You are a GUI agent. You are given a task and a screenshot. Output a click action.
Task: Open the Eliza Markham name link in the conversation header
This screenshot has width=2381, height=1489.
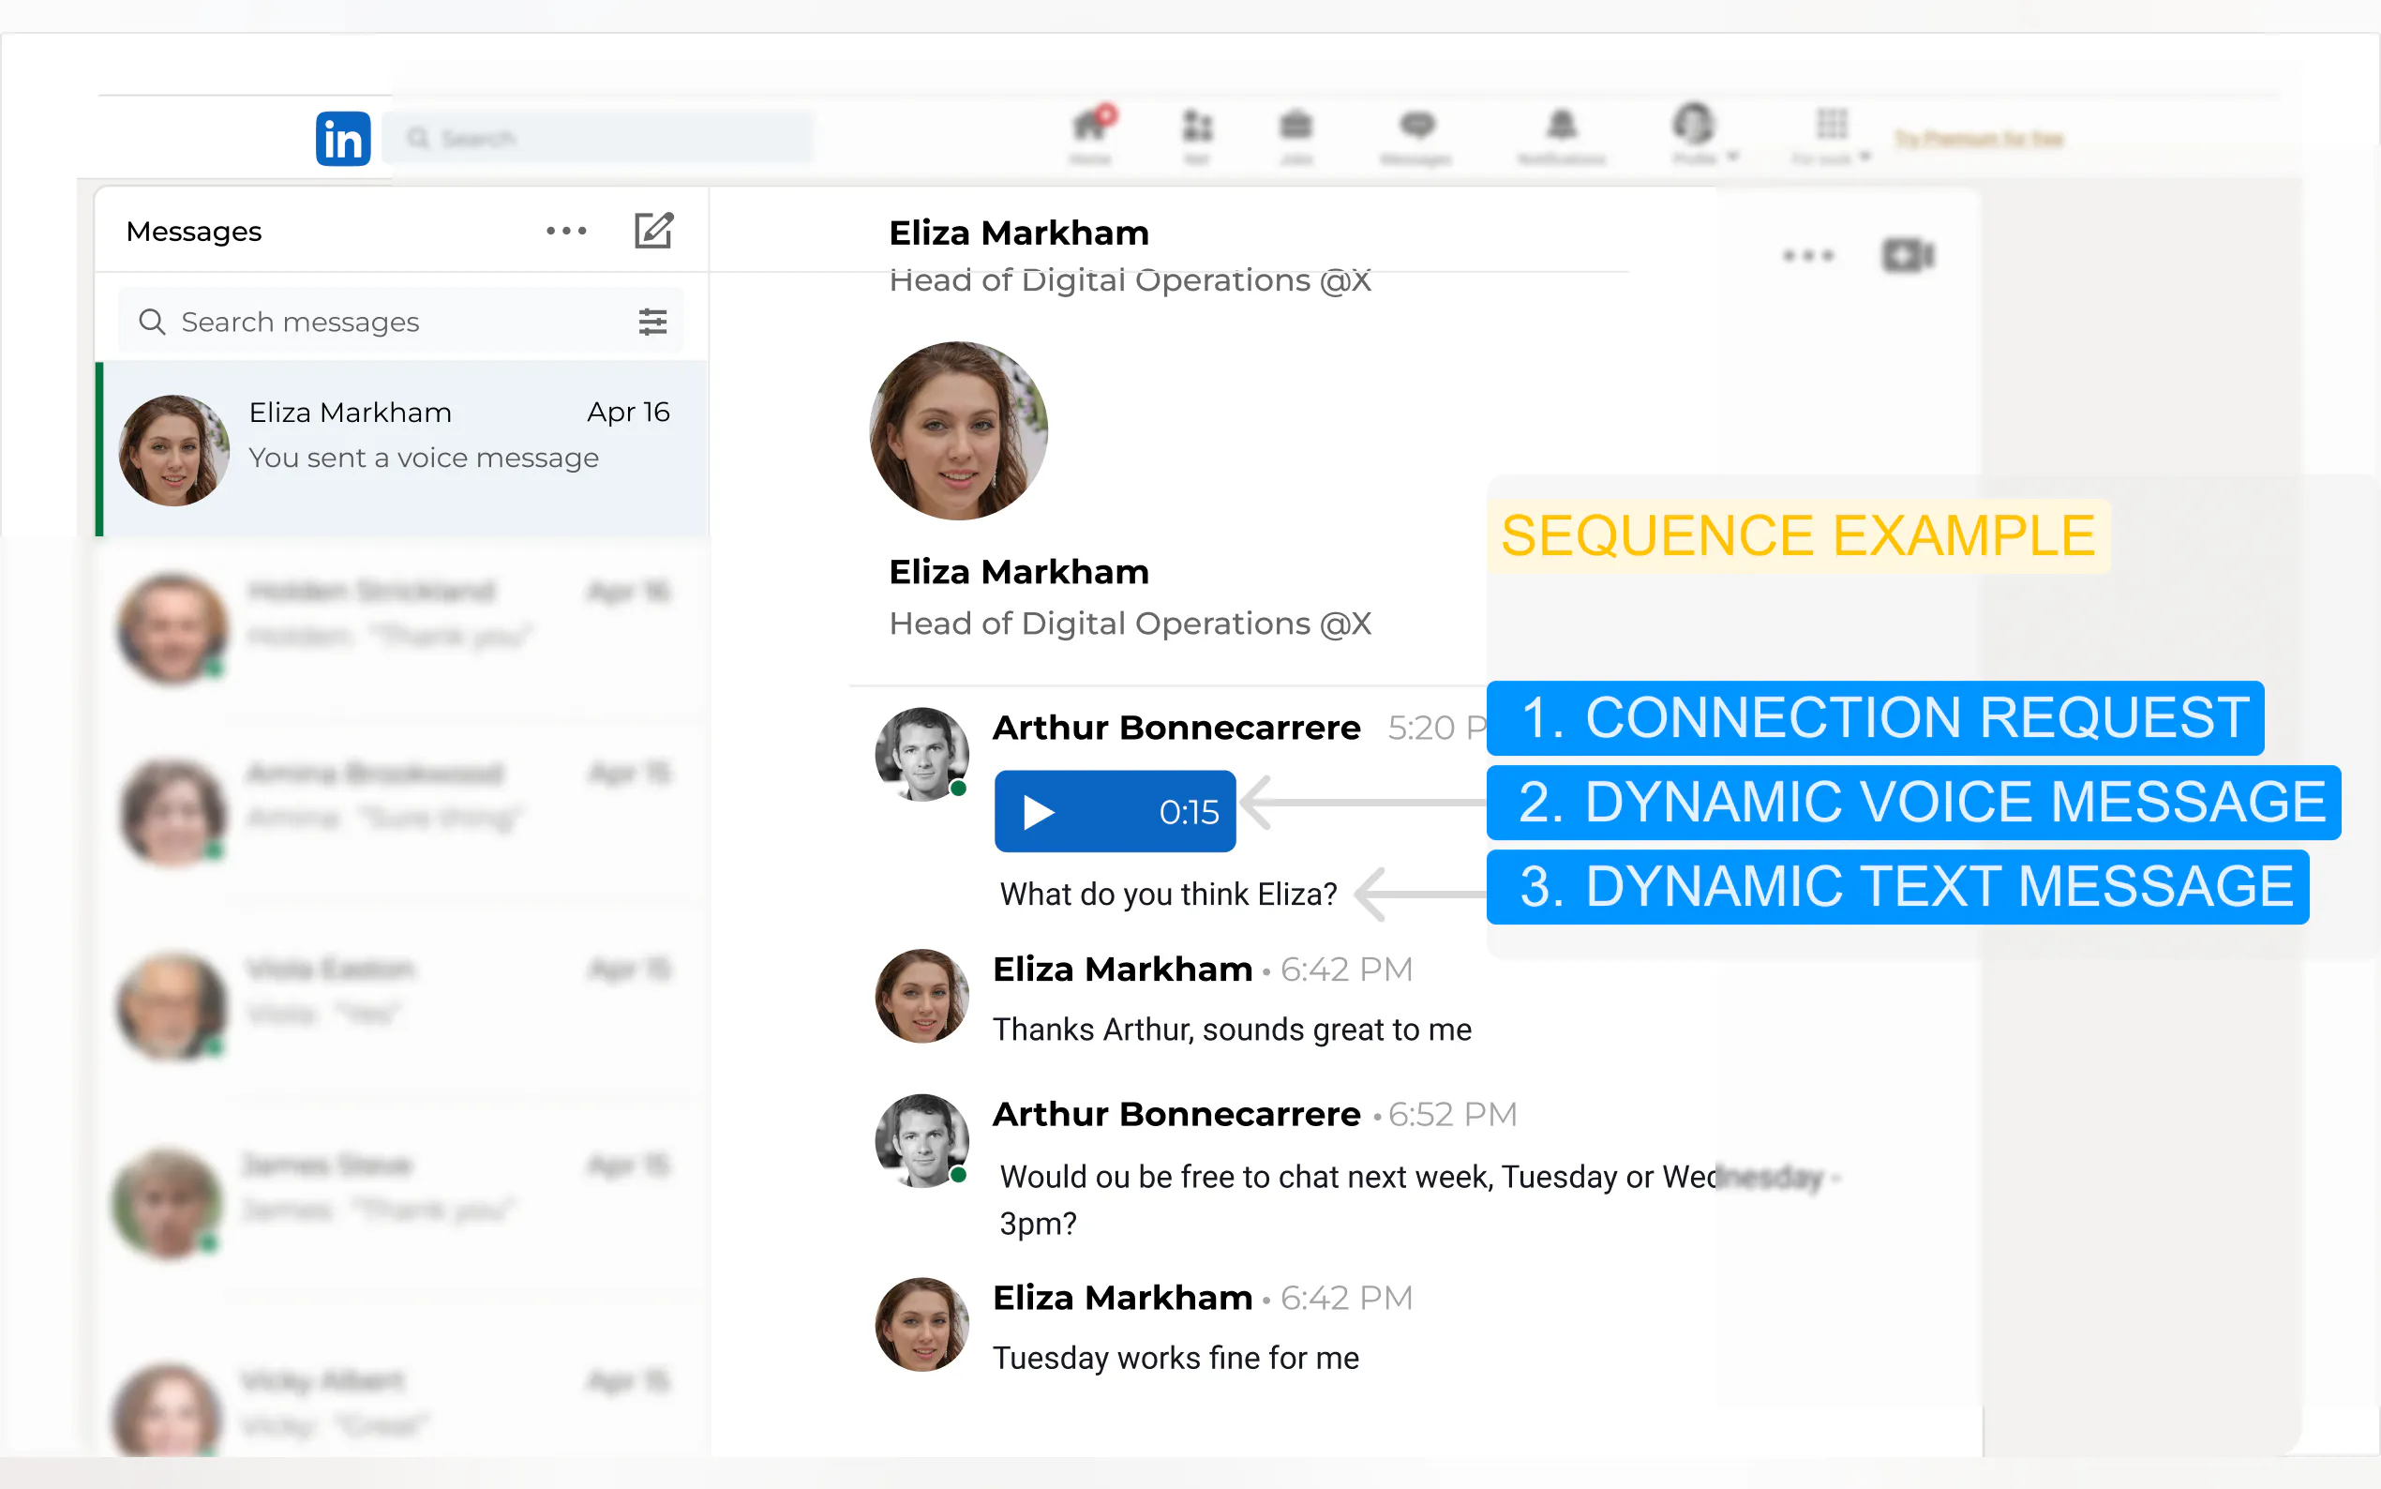click(x=1019, y=233)
